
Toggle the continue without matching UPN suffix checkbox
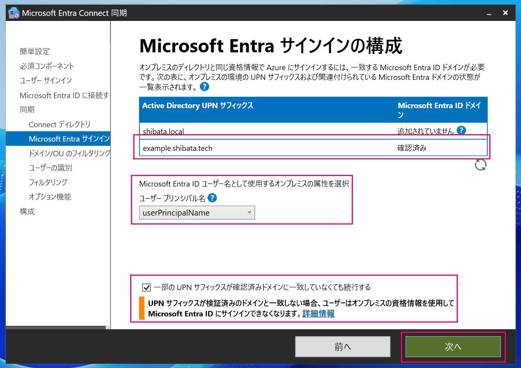click(x=146, y=287)
